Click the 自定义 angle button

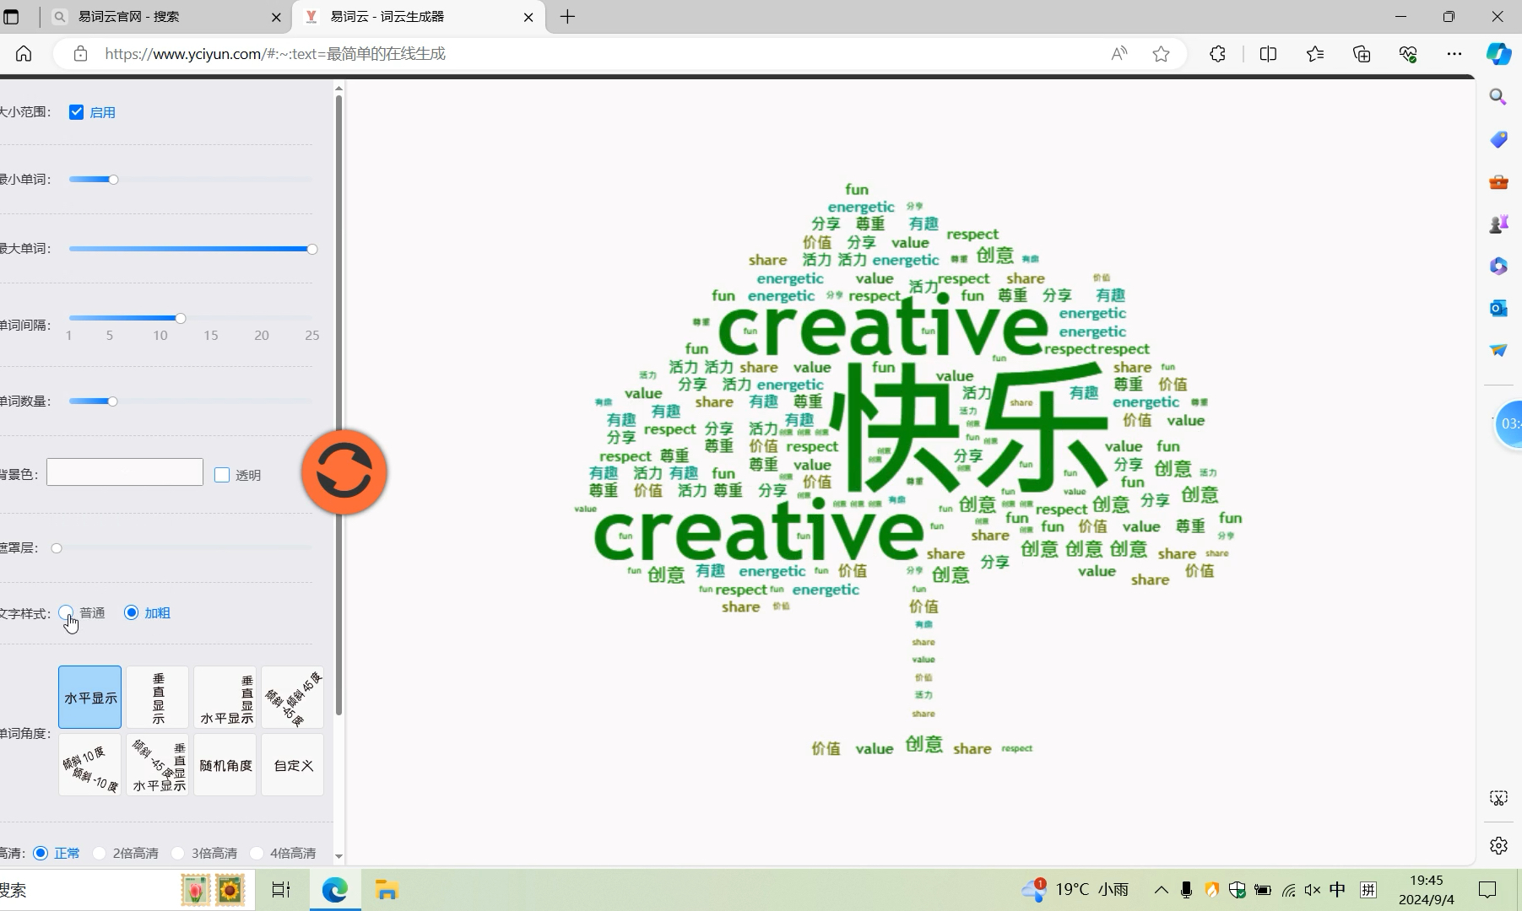point(292,765)
